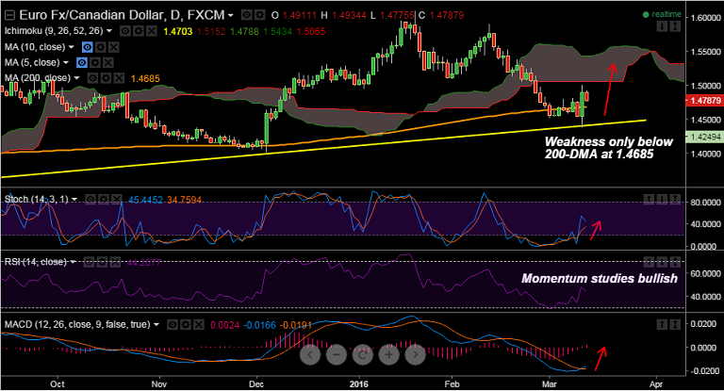Screen dimensions: 724x391
Task: Remove the Stoch indicator with X icon
Action: pos(116,200)
